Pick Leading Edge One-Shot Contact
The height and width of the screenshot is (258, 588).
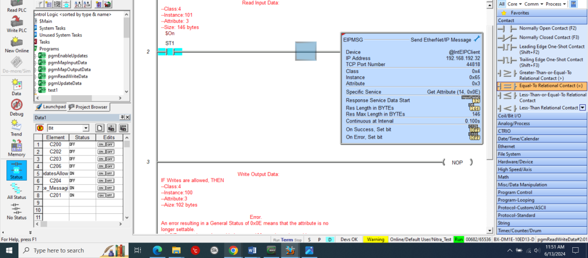541,49
